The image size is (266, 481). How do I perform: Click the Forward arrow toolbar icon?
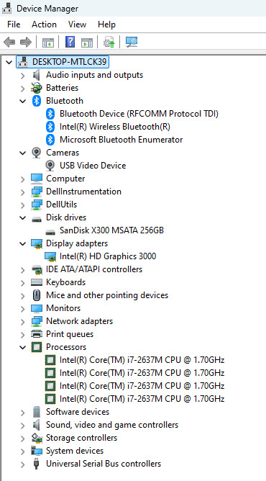tap(26, 42)
